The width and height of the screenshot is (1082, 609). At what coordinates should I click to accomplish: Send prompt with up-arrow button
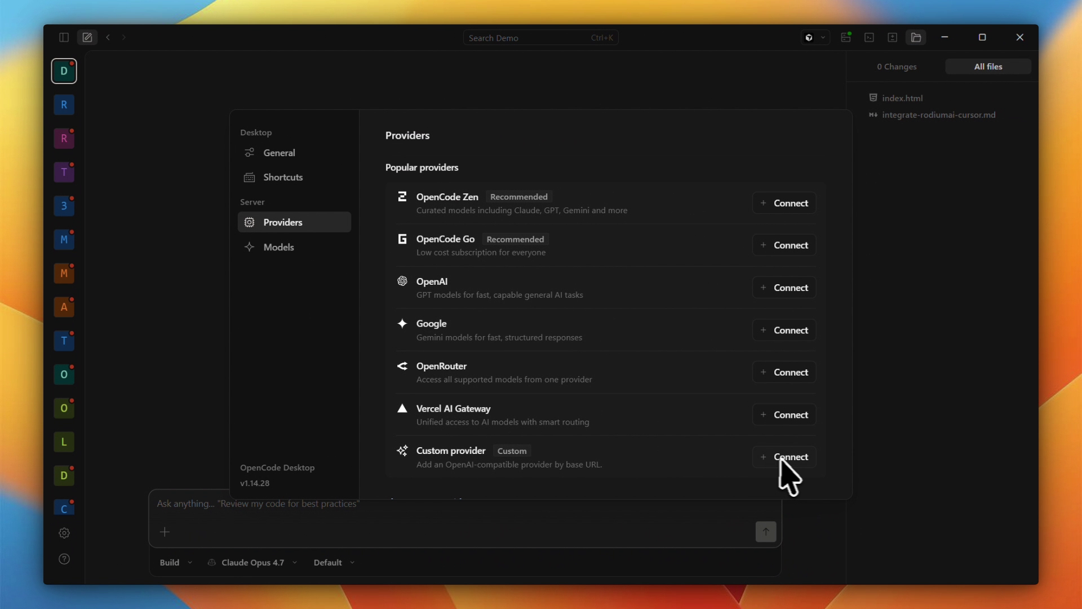point(766,532)
